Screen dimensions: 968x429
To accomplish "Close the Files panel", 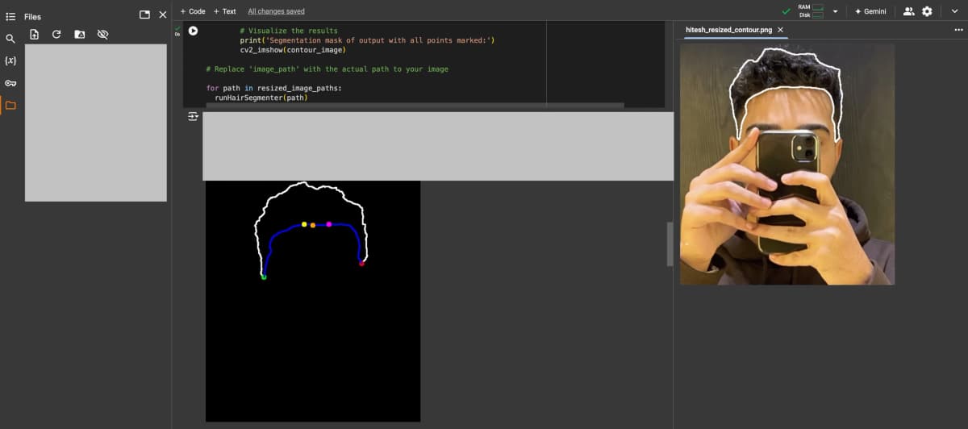I will [163, 15].
